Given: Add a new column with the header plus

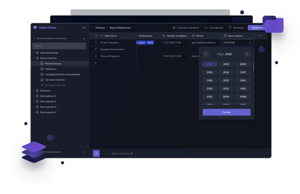Looking at the screenshot, I should 260,36.
